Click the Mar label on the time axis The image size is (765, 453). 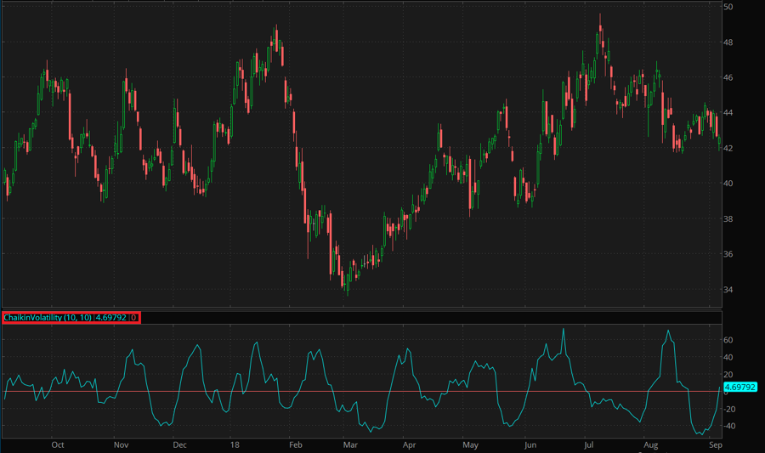point(350,445)
